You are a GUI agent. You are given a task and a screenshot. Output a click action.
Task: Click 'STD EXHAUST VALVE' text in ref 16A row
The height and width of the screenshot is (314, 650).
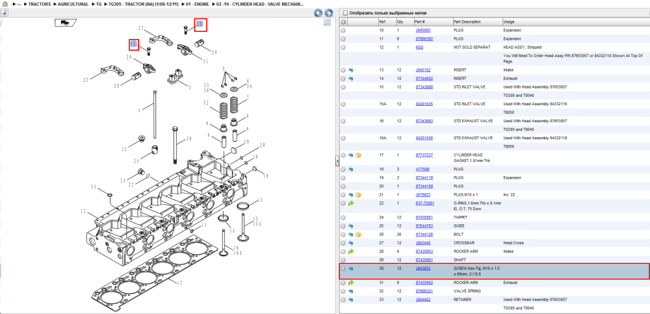[473, 138]
